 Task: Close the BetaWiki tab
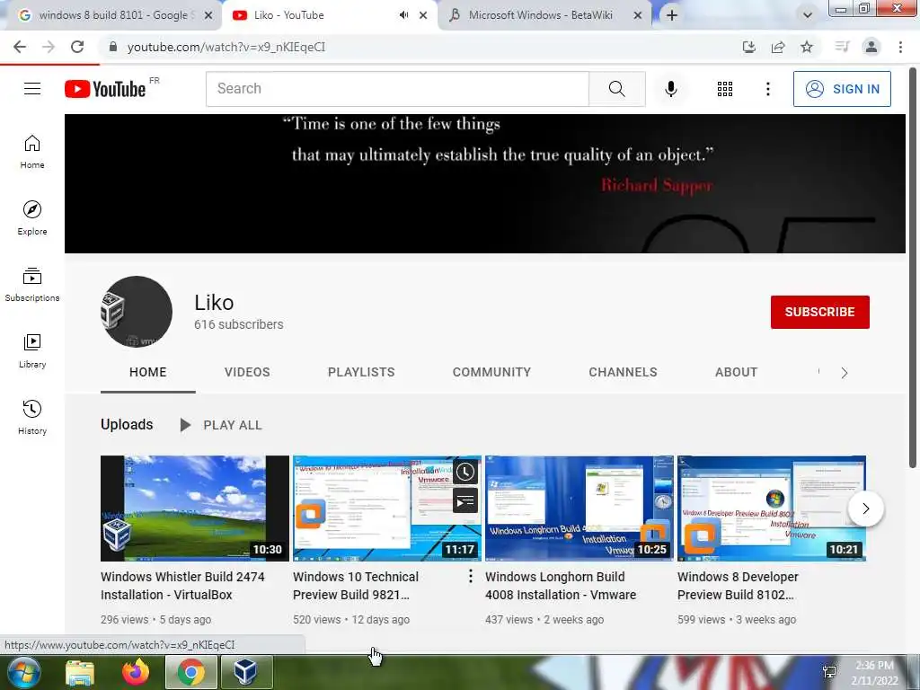click(x=638, y=15)
